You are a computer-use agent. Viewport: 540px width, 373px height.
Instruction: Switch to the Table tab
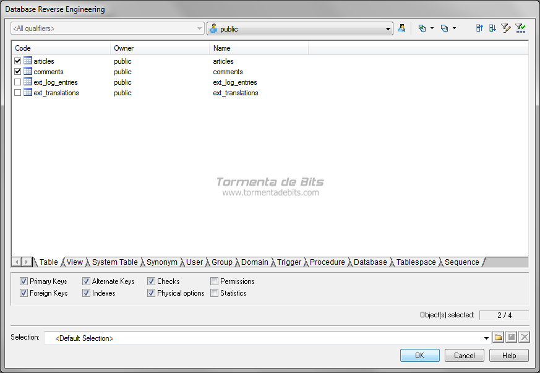(x=49, y=262)
